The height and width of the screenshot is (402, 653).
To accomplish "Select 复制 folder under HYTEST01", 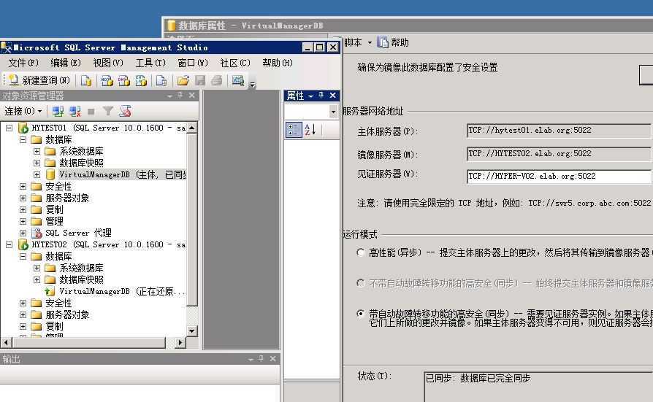I will [54, 209].
